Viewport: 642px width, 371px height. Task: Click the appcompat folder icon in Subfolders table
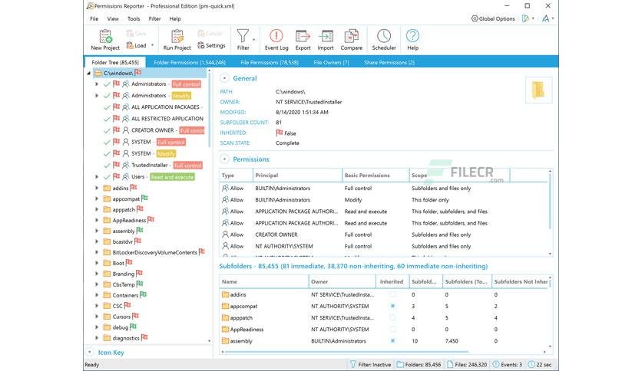click(x=225, y=306)
